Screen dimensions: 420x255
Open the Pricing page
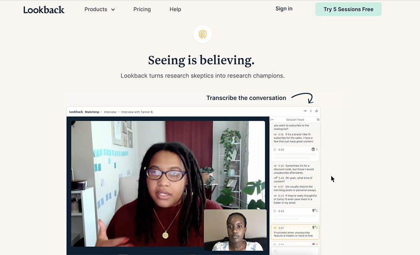tap(142, 9)
